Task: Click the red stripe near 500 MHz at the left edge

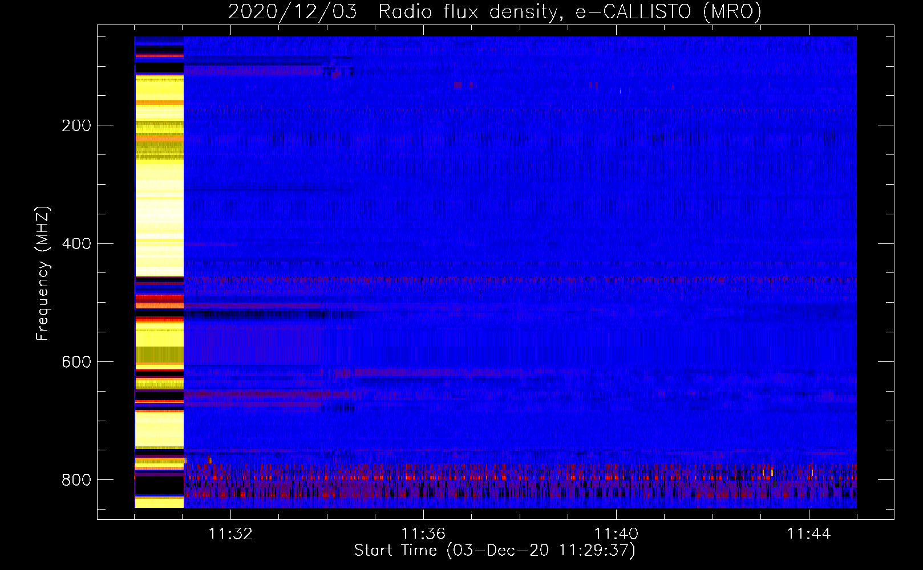Action: point(159,298)
